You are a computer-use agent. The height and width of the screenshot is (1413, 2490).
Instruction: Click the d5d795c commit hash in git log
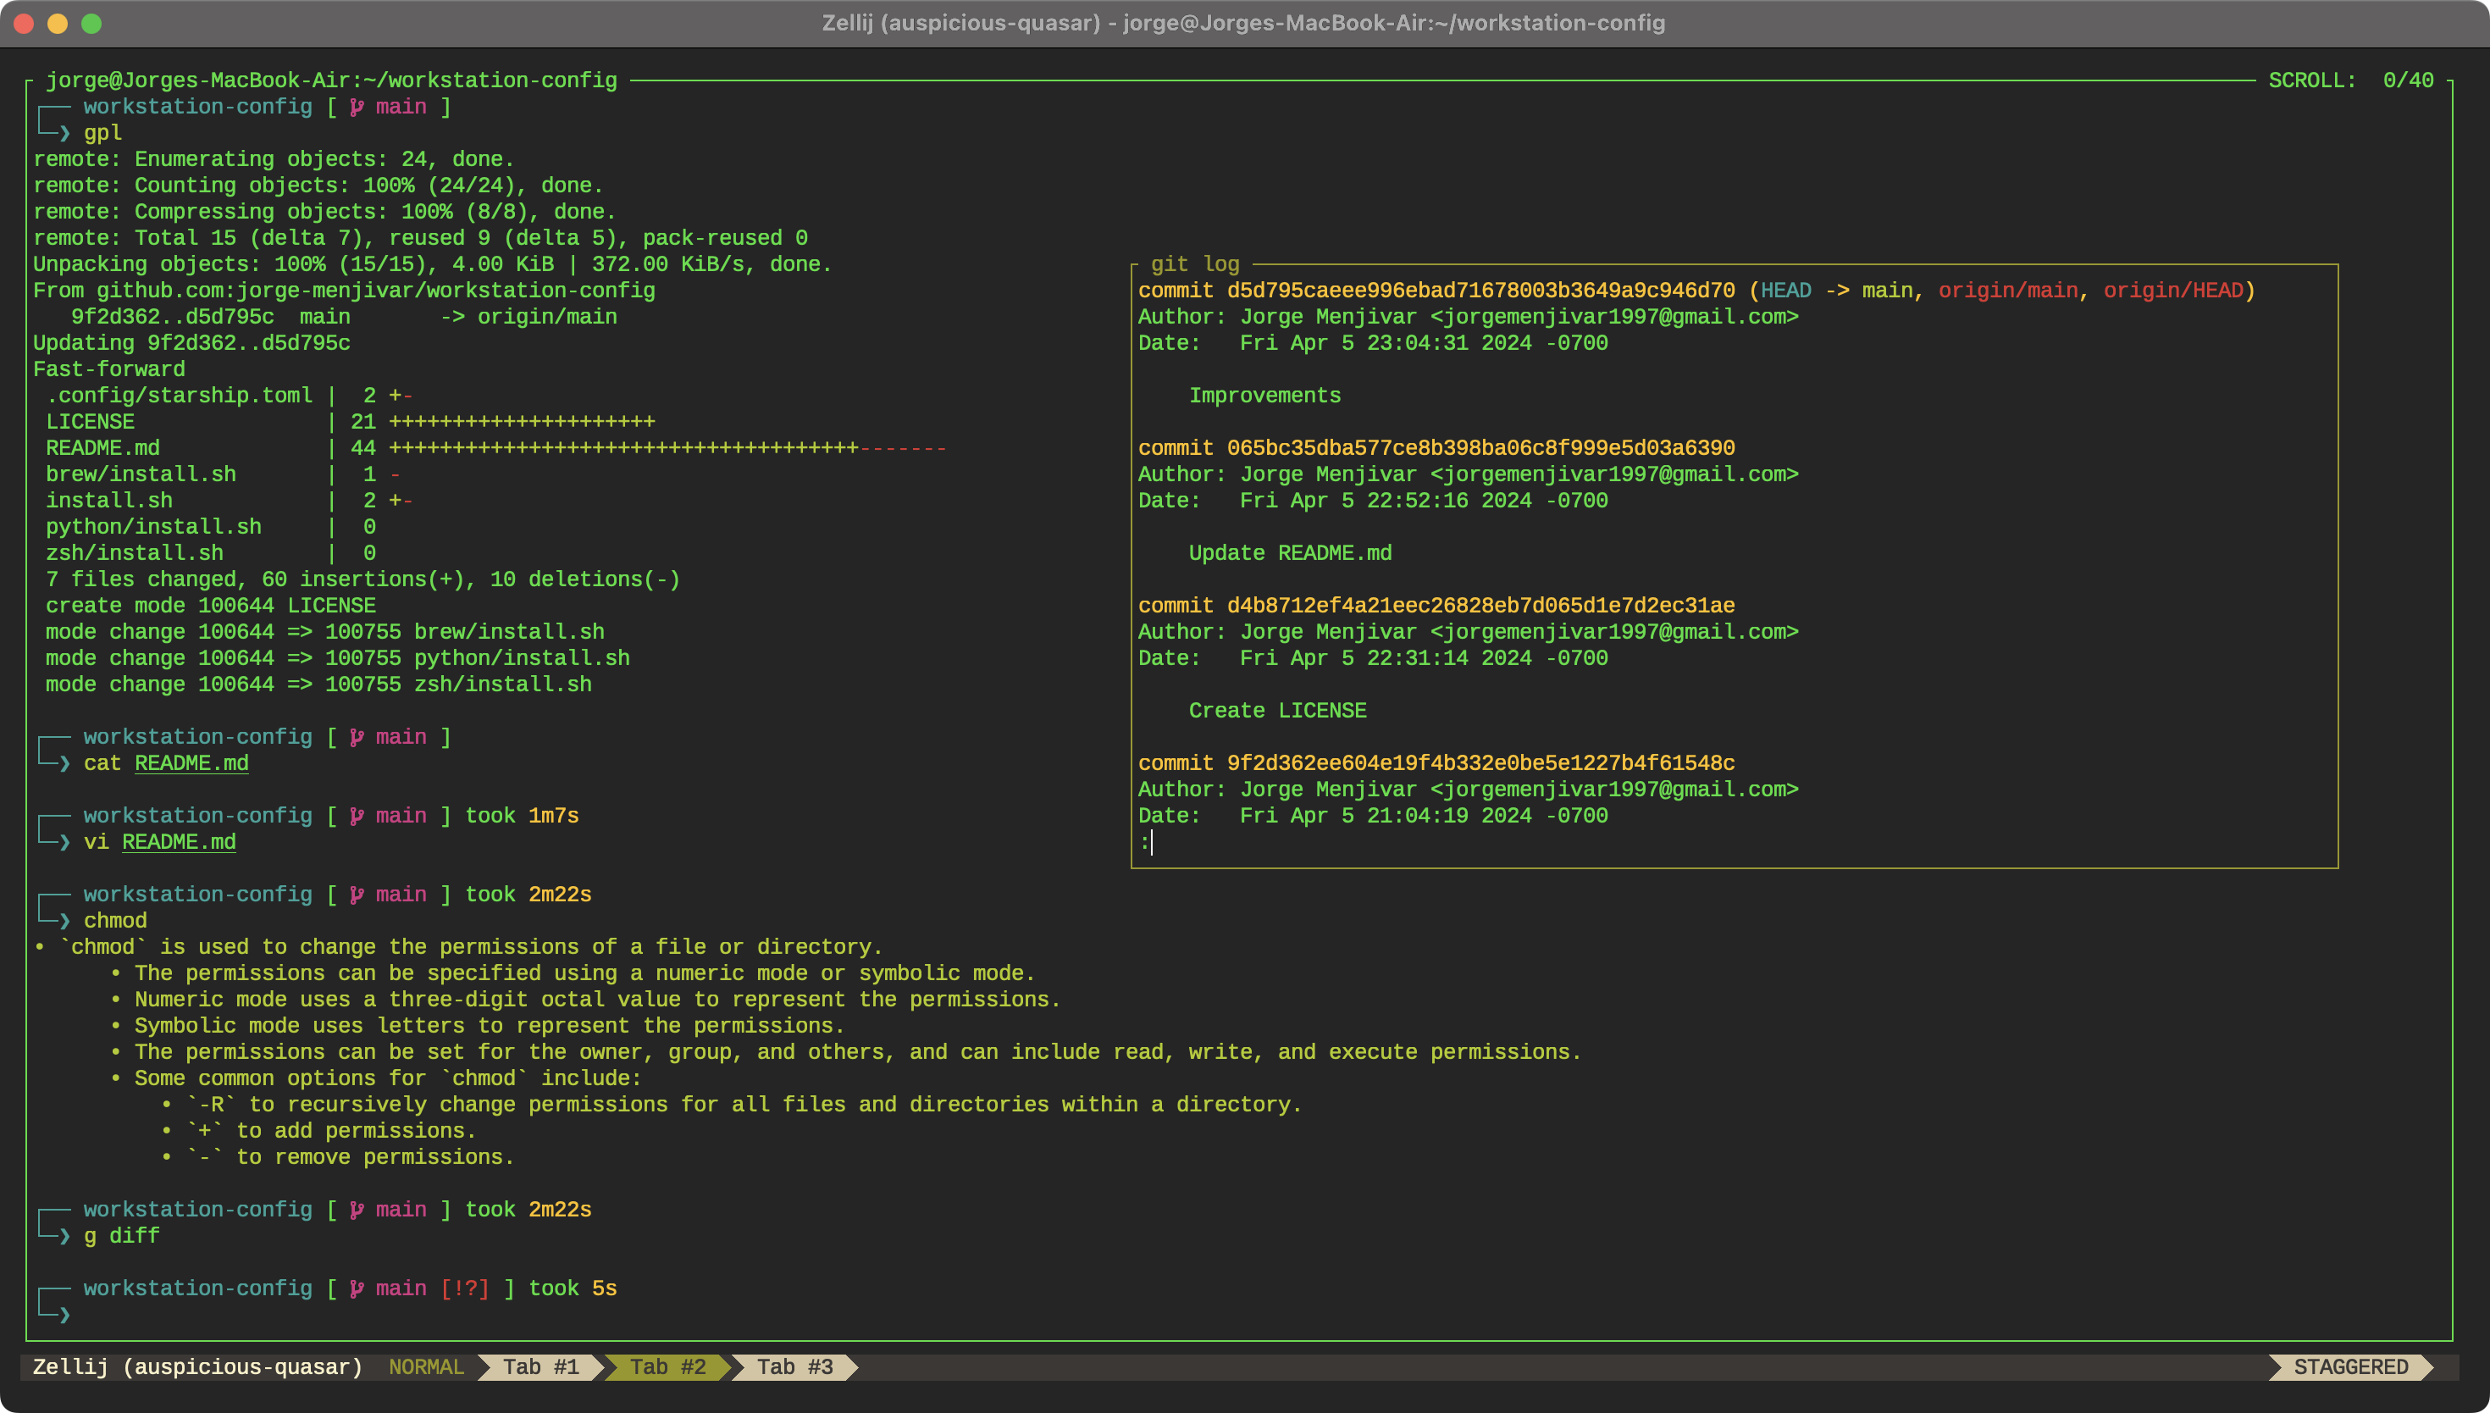coord(1480,291)
